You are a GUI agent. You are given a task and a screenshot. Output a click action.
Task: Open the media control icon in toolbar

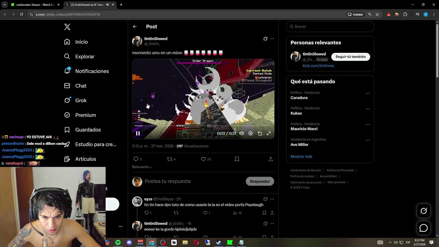[417, 14]
